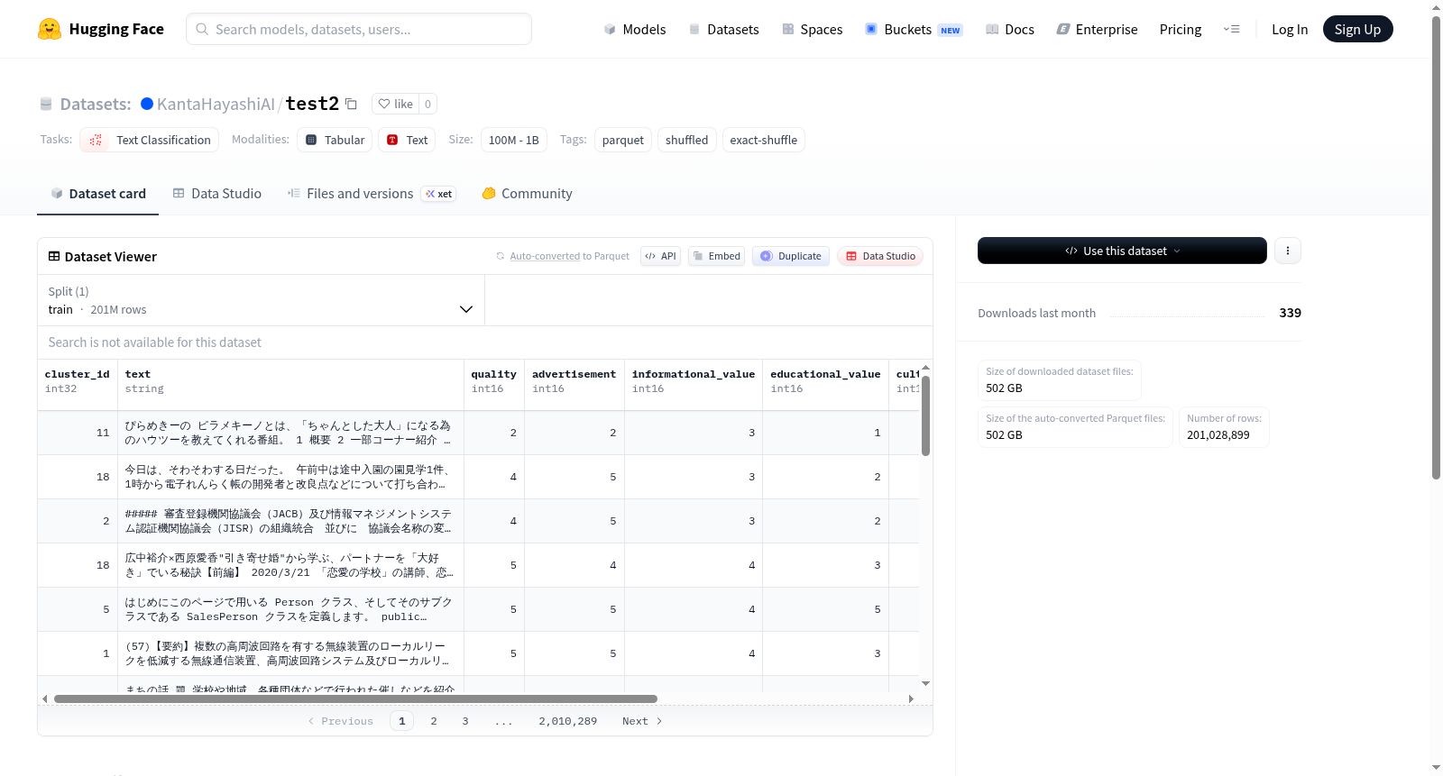Go to page 2 of rows
Viewport: 1443px width, 776px height.
434,721
